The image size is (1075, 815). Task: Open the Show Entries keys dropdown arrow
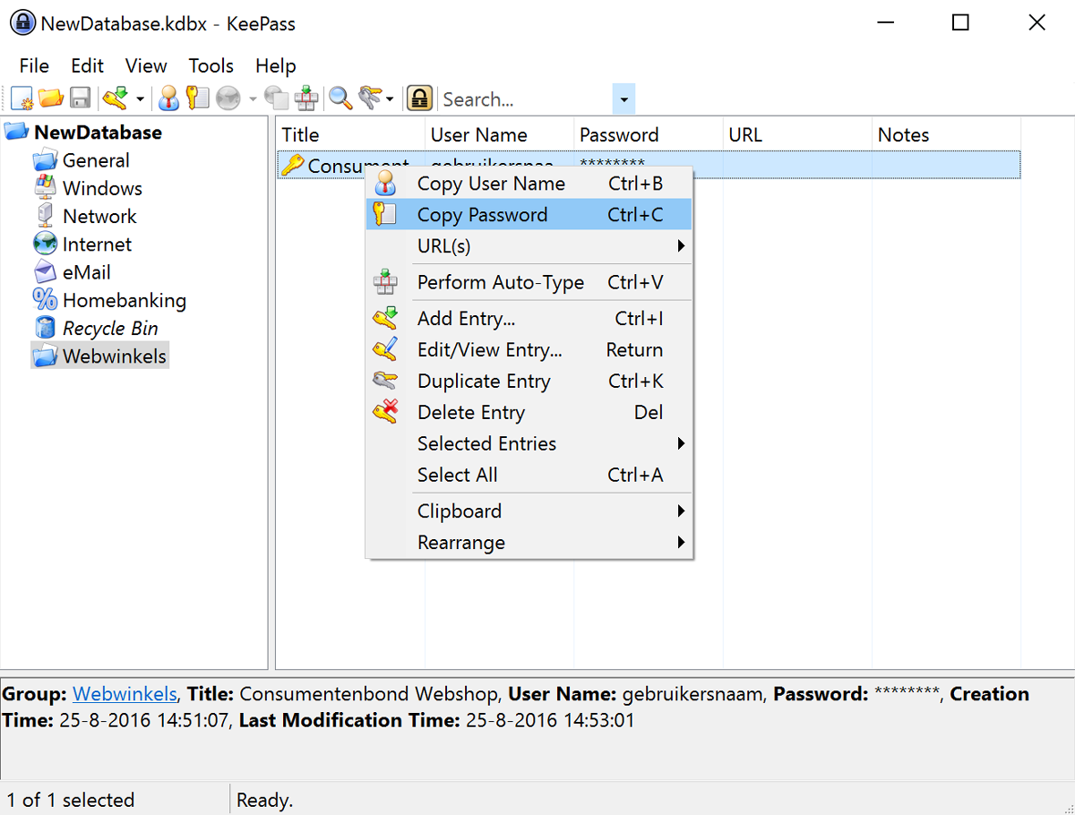(390, 99)
